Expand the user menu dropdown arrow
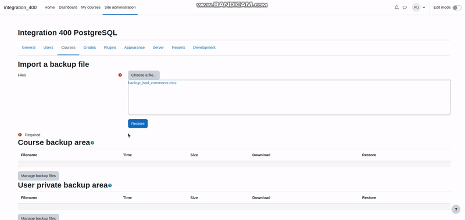The height and width of the screenshot is (220, 465). click(x=424, y=8)
